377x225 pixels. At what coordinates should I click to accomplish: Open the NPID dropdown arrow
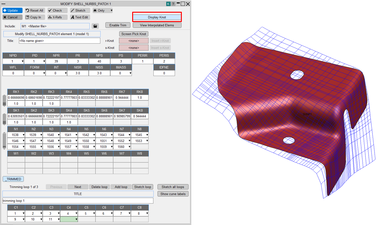[22, 62]
